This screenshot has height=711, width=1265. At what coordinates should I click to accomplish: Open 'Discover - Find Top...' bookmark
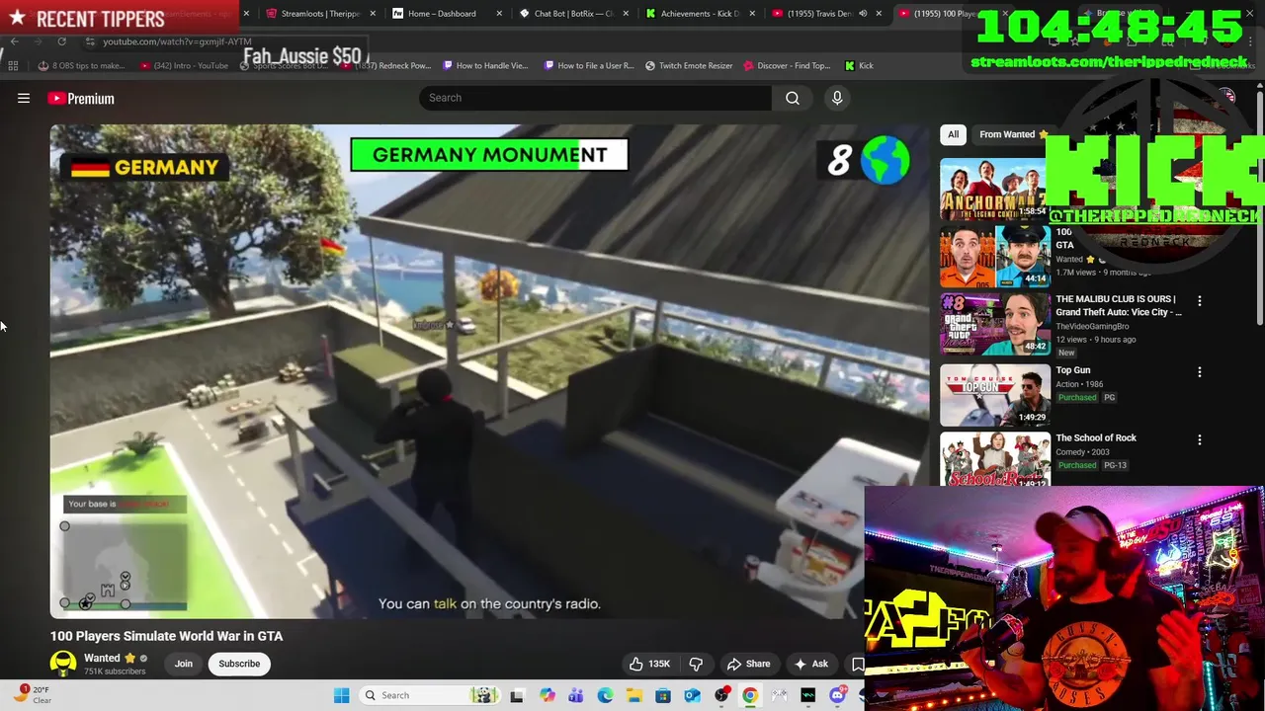tap(787, 65)
